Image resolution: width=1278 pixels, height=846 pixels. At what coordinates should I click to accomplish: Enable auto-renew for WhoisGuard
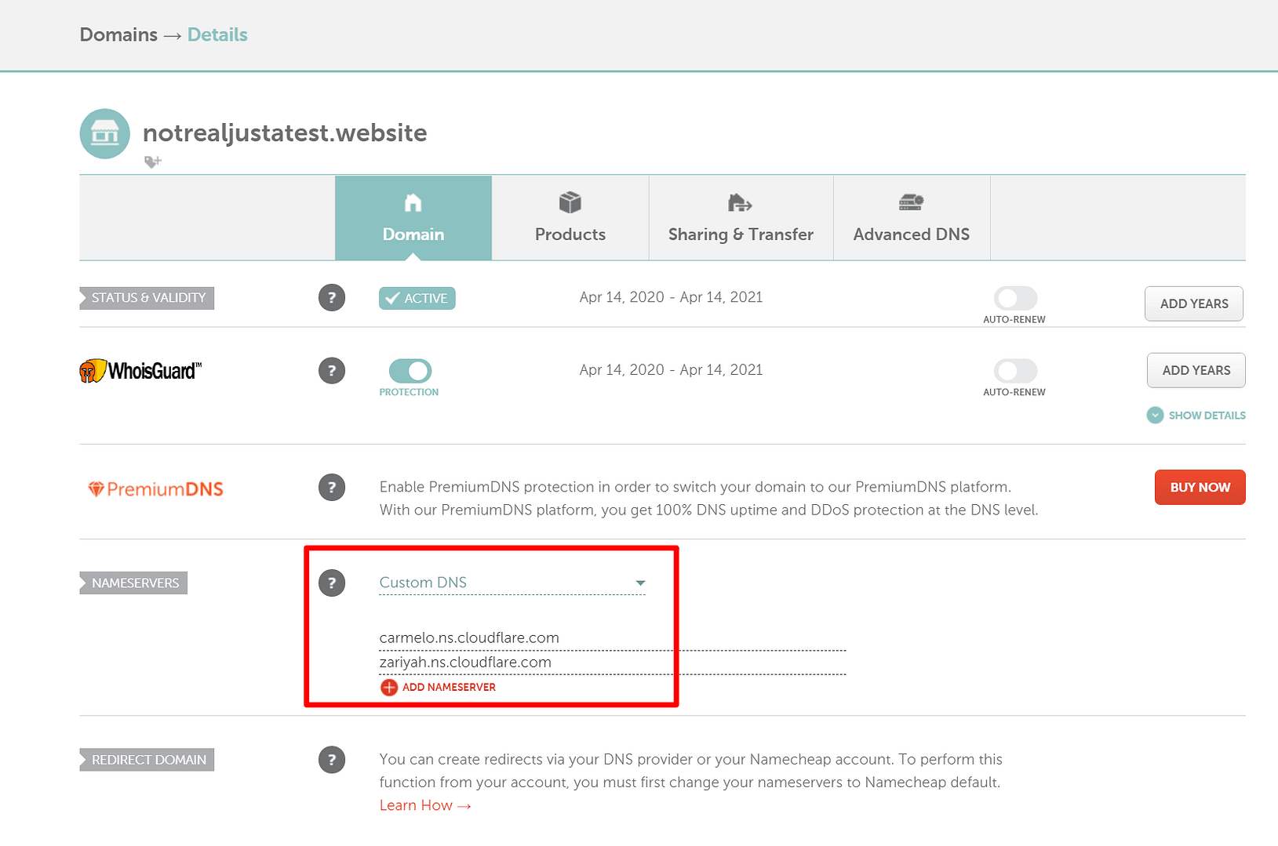[x=1014, y=372]
